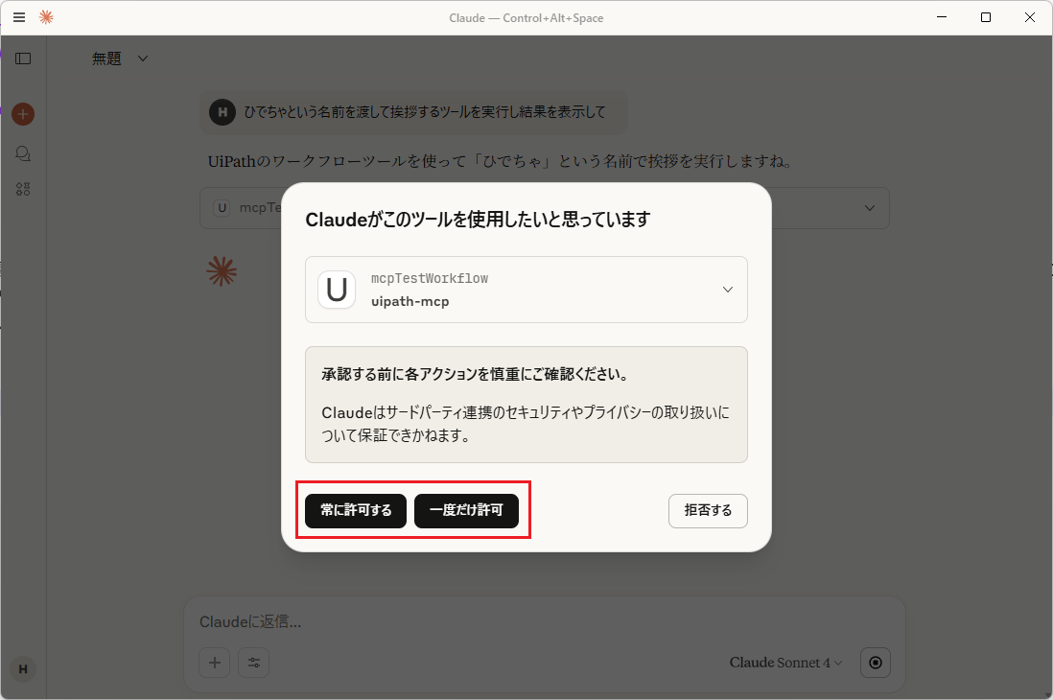Minimize the Claude window
The width and height of the screenshot is (1053, 700).
942,17
